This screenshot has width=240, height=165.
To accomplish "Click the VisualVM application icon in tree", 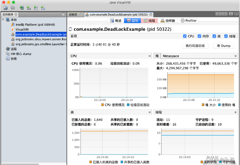I will [x=13, y=29].
